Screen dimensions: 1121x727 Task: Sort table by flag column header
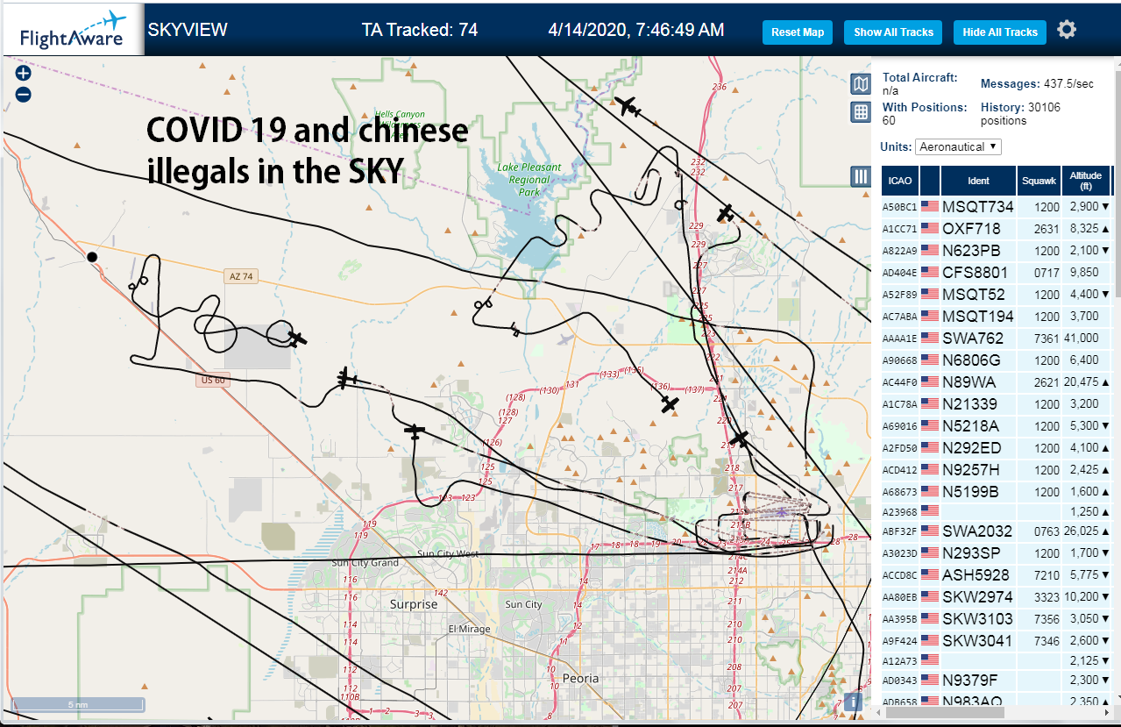pyautogui.click(x=929, y=181)
